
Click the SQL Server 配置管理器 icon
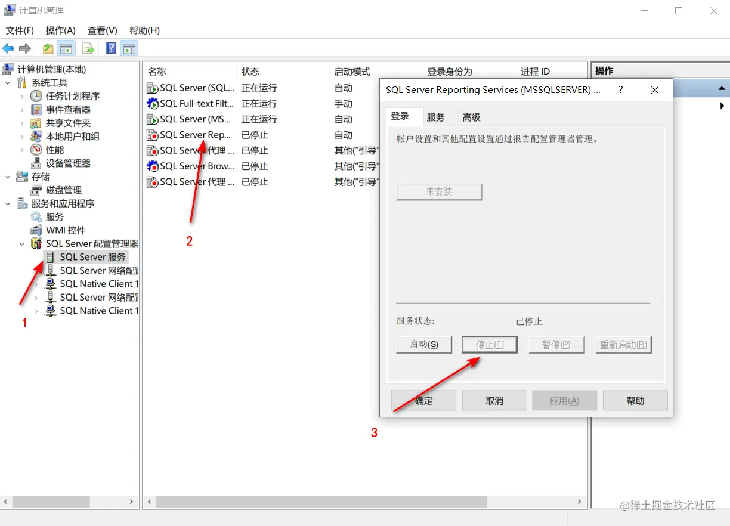click(36, 244)
